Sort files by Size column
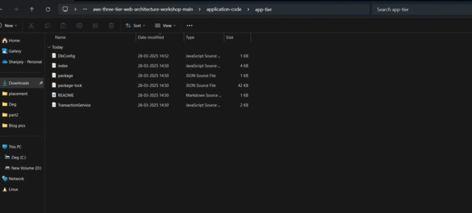This screenshot has height=213, width=472. click(230, 38)
